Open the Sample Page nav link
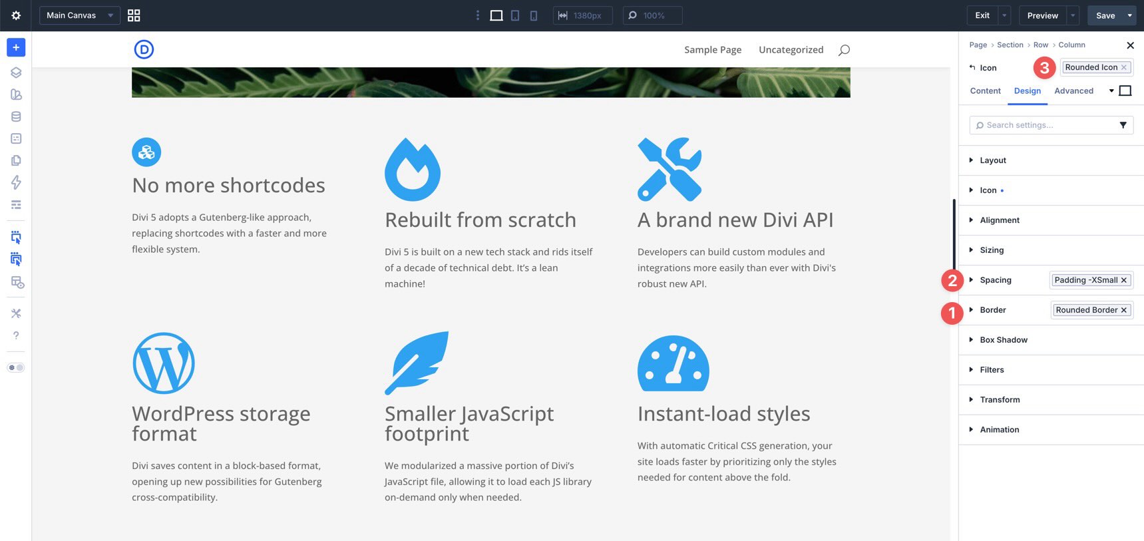1144x541 pixels. (x=713, y=50)
